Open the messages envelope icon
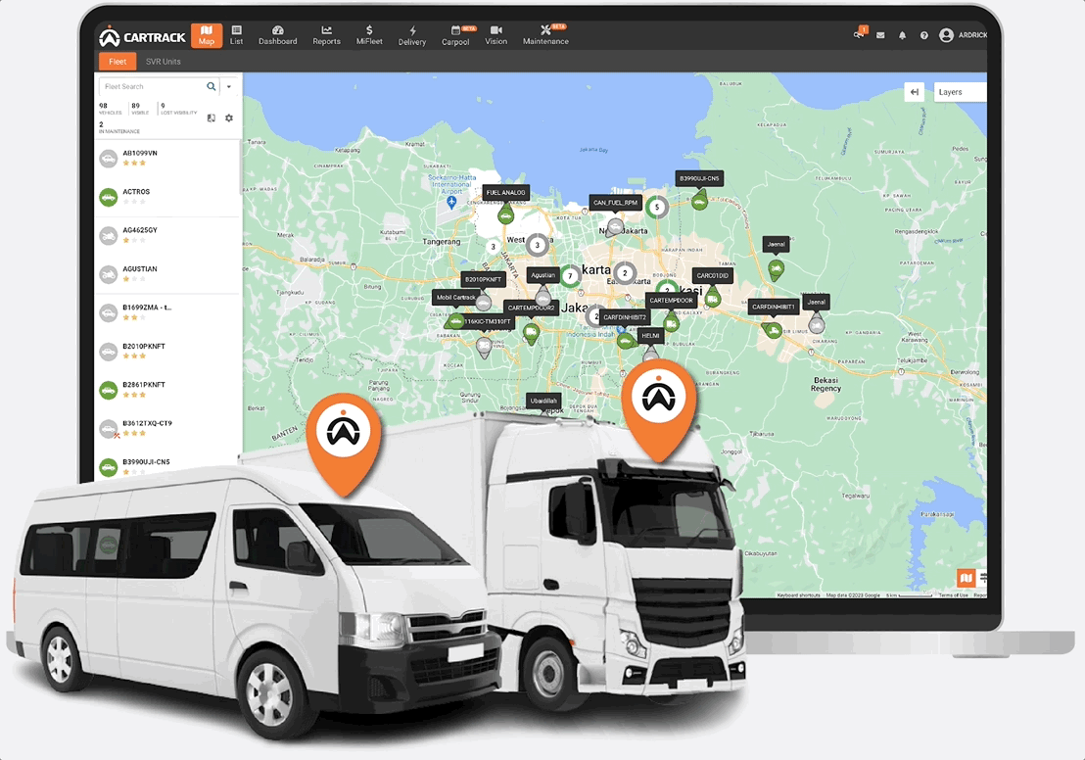The height and width of the screenshot is (760, 1085). coord(880,35)
